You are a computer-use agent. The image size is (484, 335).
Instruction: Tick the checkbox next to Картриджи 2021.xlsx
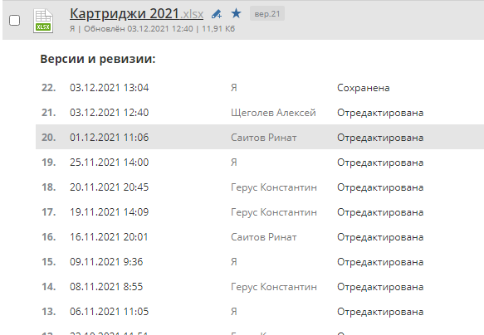14,21
